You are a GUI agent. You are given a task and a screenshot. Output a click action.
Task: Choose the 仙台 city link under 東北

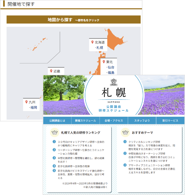[x=110, y=67]
